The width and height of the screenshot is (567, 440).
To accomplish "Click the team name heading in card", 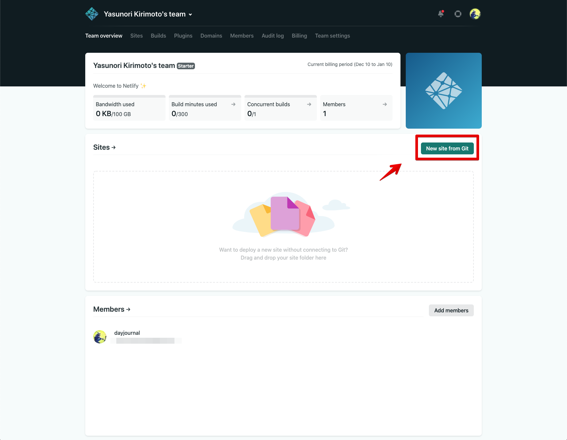I will pos(134,66).
